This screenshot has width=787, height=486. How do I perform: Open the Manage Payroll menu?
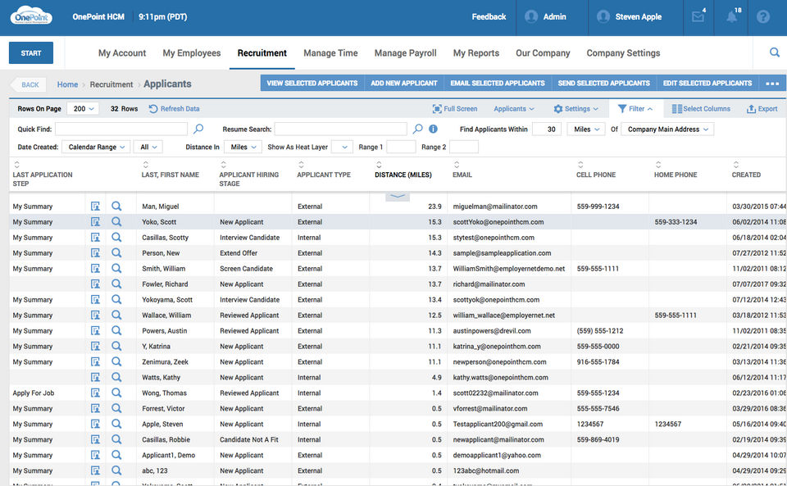click(405, 53)
